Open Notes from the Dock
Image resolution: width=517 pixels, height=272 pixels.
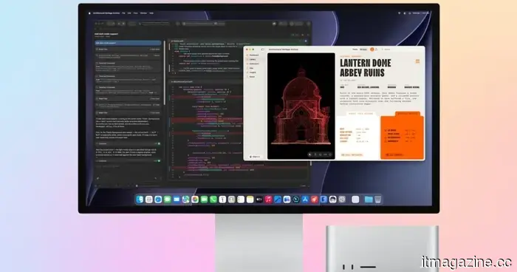[250, 200]
